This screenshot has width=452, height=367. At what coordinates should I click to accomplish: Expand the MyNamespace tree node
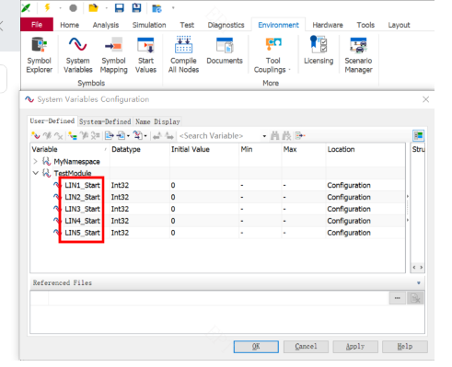point(35,161)
